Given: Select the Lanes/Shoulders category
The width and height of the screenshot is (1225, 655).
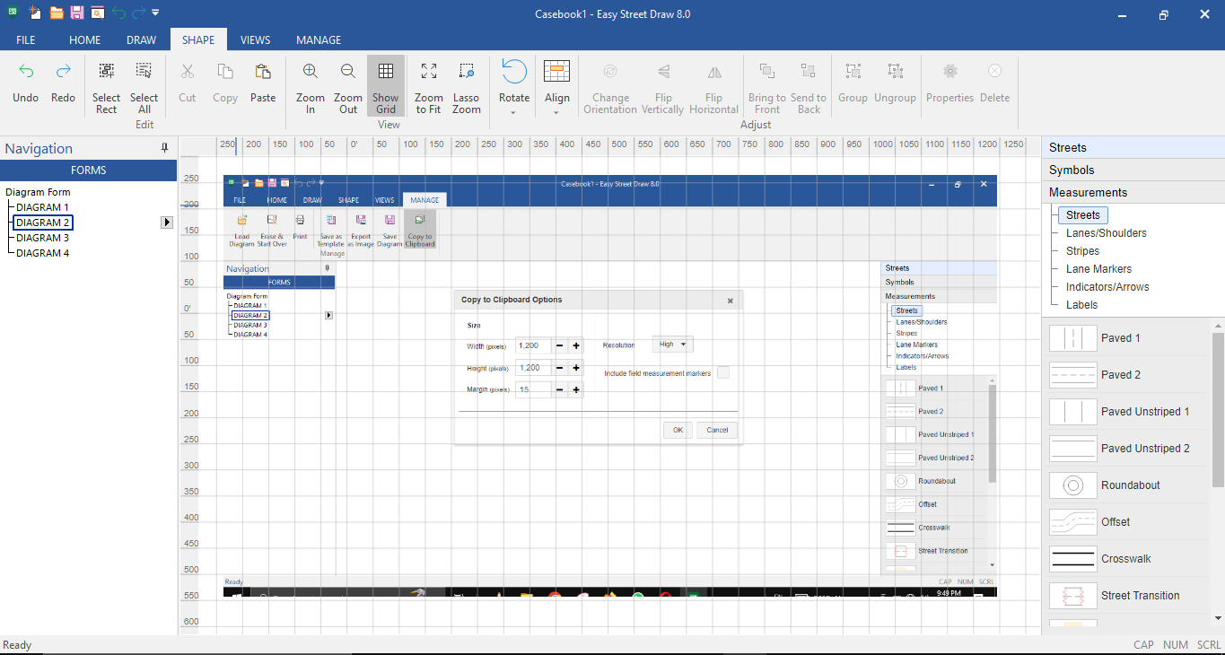Looking at the screenshot, I should [1107, 233].
